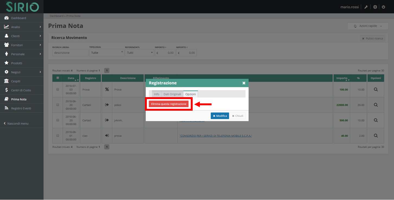Close the Registrazione dialog with X icon
The height and width of the screenshot is (200, 394).
click(244, 83)
